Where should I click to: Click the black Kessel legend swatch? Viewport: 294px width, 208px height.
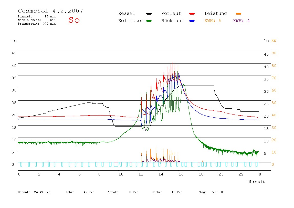click(149, 14)
